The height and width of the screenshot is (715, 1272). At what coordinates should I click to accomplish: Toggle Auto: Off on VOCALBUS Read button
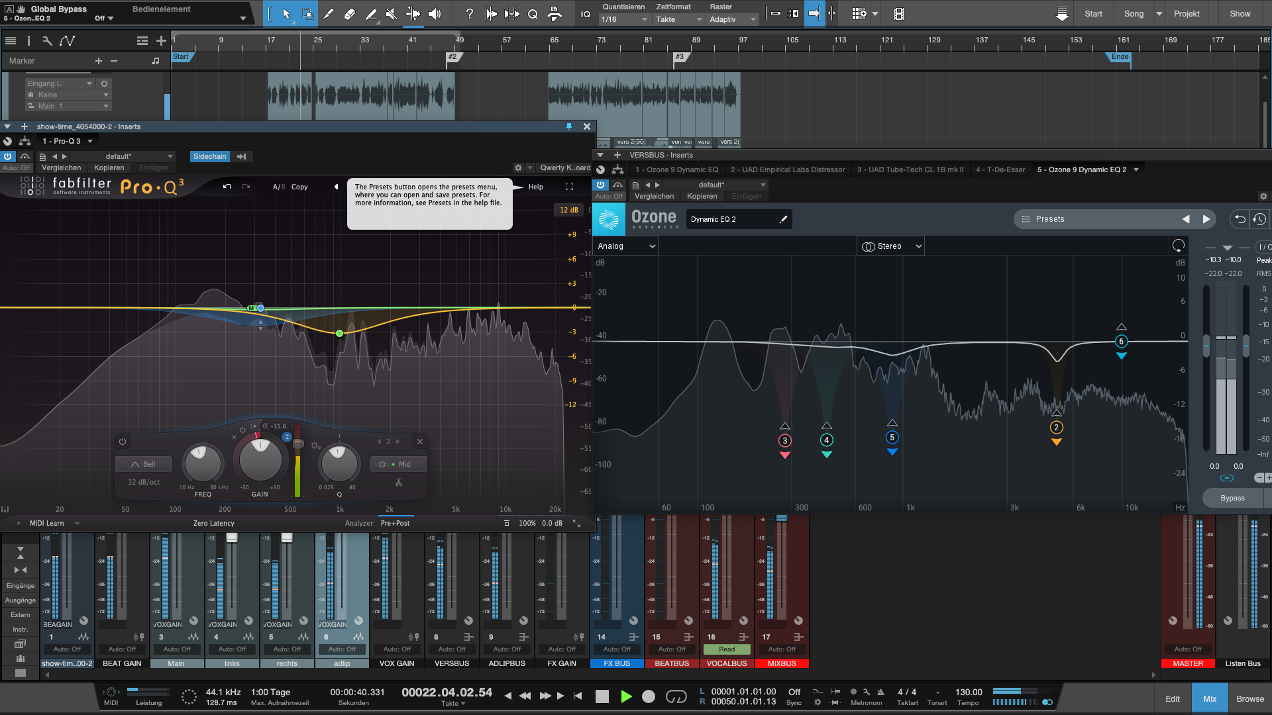point(727,649)
